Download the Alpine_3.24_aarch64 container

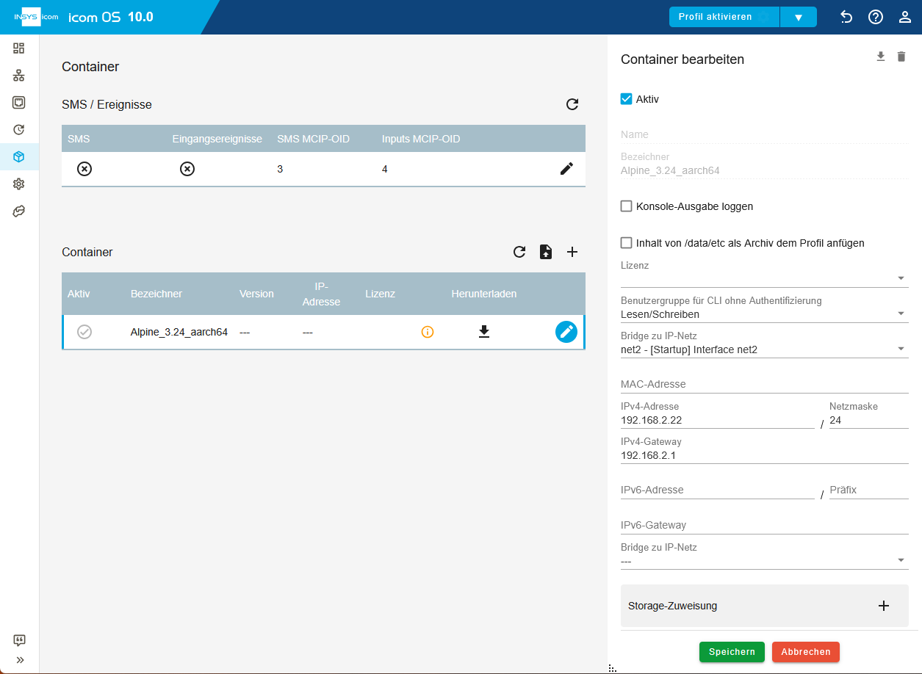483,332
